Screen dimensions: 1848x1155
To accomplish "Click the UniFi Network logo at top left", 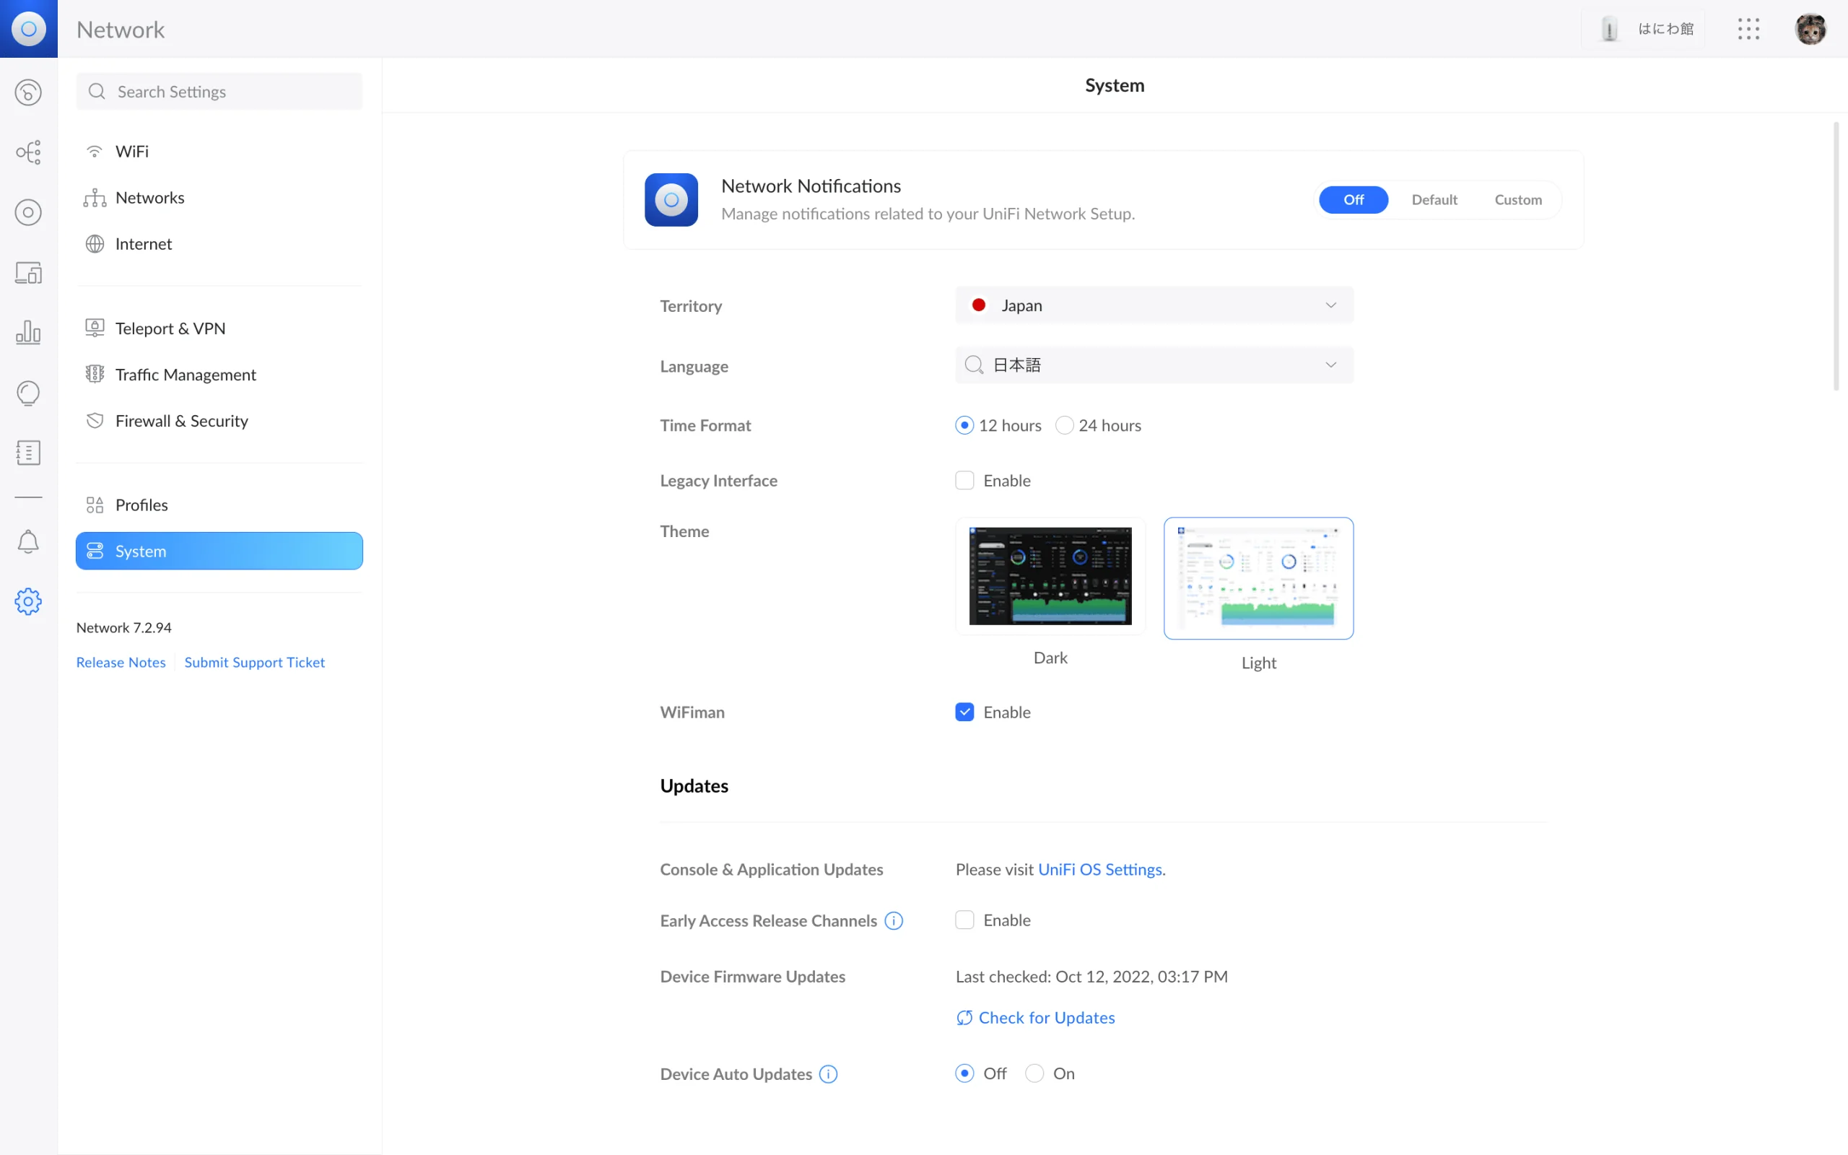I will coord(28,28).
